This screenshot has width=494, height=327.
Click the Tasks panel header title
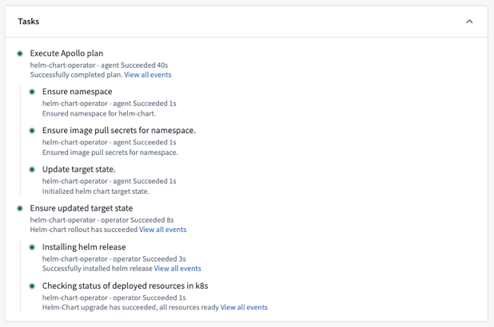coord(29,22)
